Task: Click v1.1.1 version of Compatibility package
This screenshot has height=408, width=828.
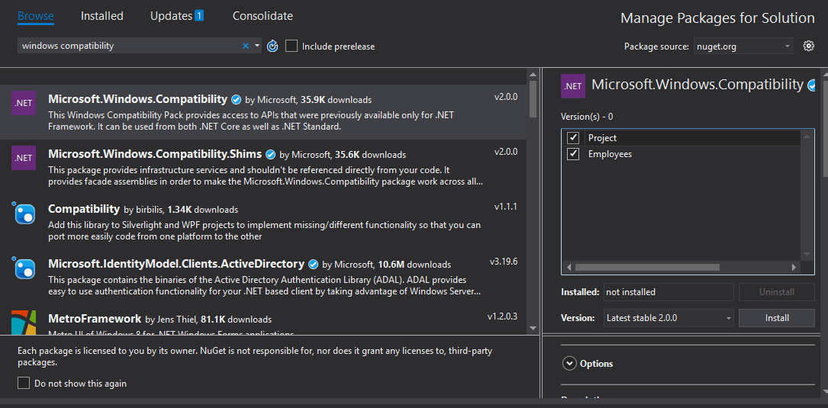Action: [505, 207]
